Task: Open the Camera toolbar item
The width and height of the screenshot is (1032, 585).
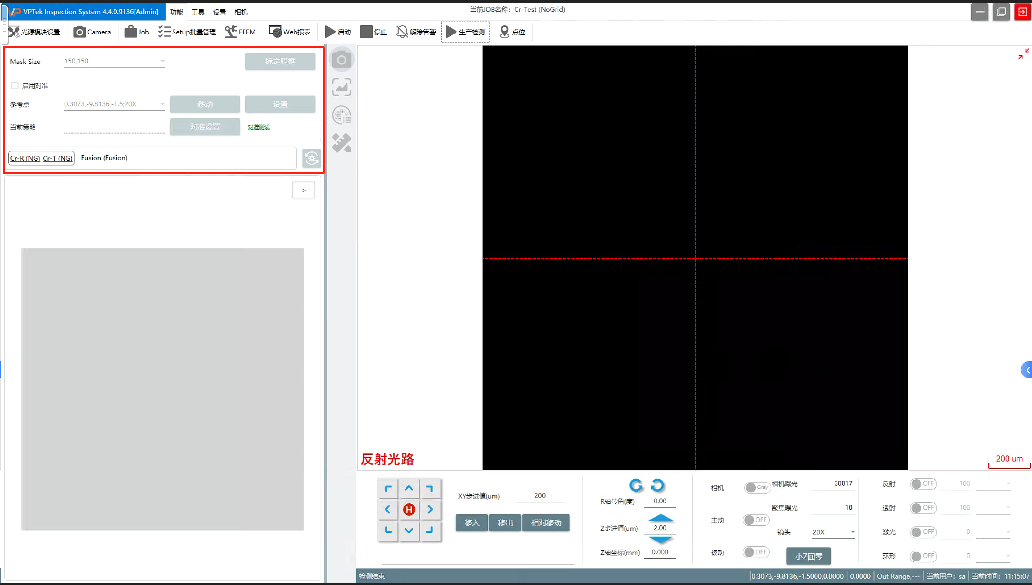Action: [x=92, y=32]
